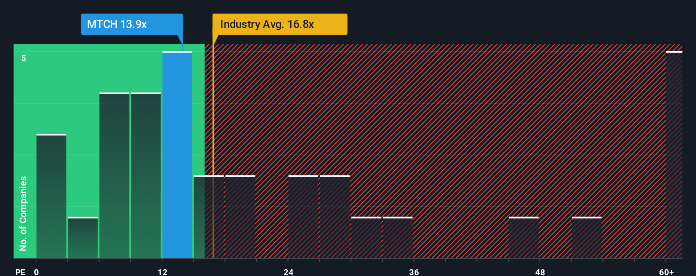Viewport: 696px width, 276px height.
Task: Click the x-axis label 36
Action: [x=414, y=272]
